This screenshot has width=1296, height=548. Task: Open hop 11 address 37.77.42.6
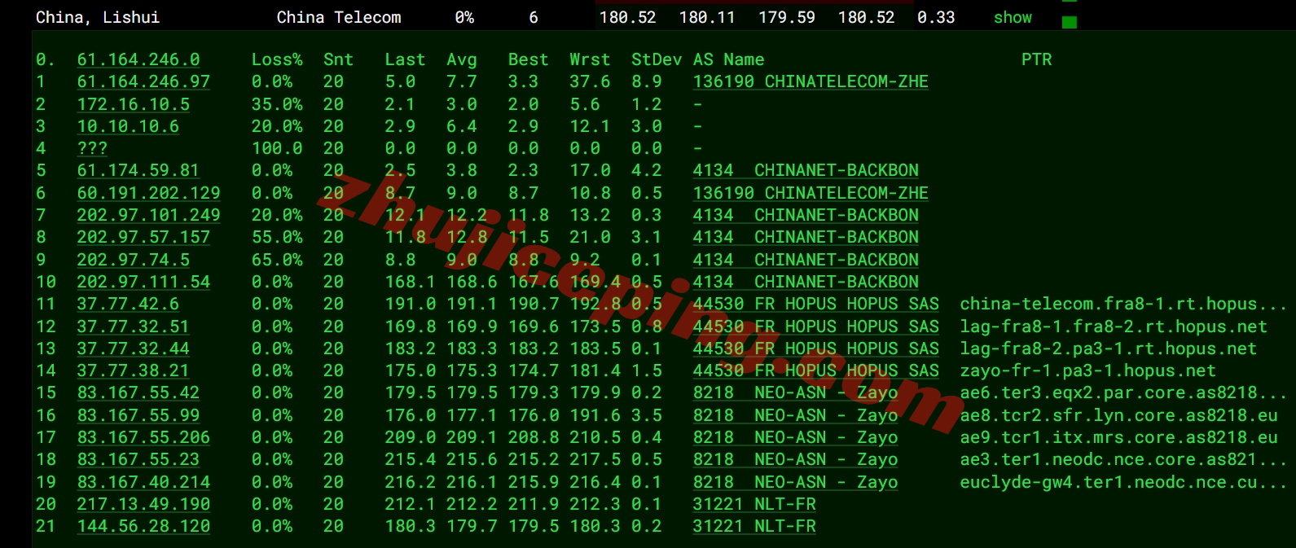tap(128, 305)
